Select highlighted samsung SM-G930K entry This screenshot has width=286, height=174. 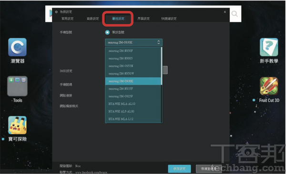click(133, 81)
